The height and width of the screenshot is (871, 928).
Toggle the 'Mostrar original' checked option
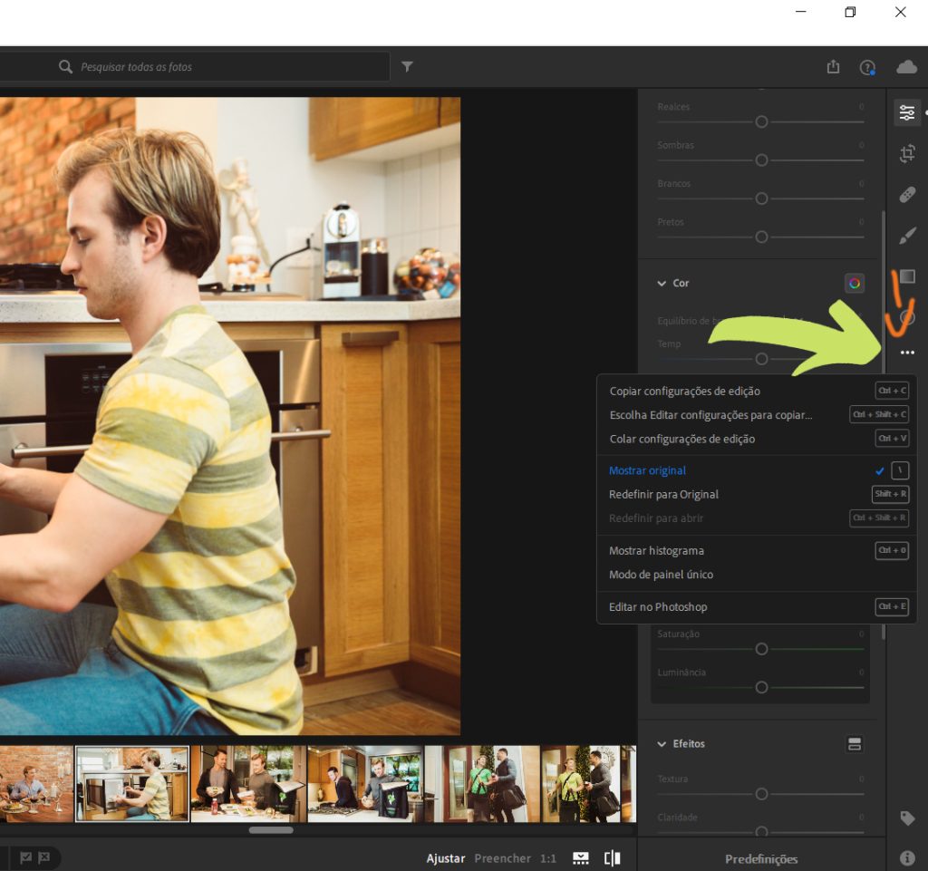click(647, 471)
